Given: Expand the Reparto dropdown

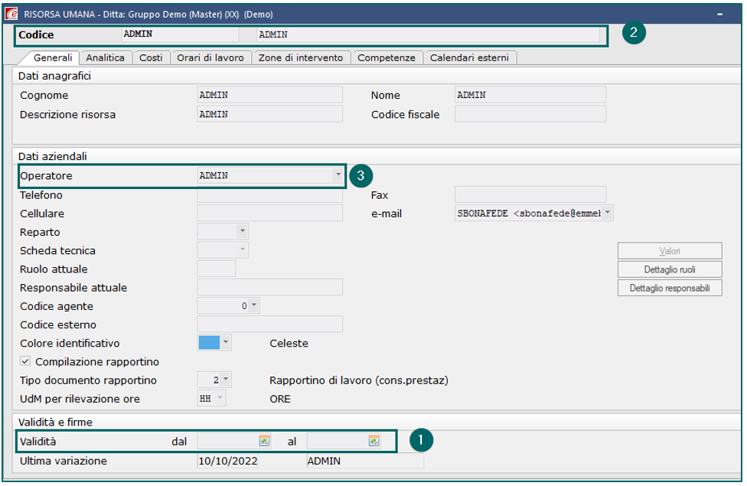Looking at the screenshot, I should coord(243,232).
